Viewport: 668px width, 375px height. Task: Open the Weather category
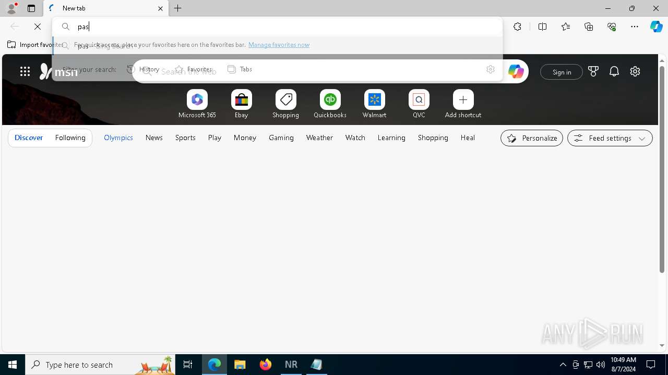click(319, 137)
